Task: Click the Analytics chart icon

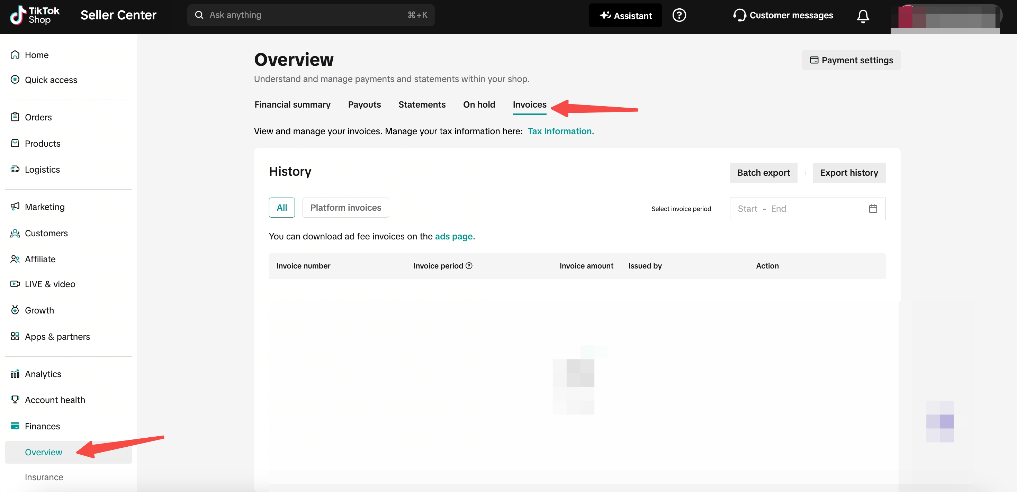Action: point(15,374)
